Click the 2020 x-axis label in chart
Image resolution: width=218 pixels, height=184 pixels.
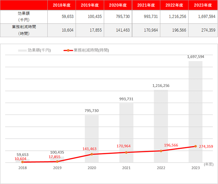(x=92, y=168)
